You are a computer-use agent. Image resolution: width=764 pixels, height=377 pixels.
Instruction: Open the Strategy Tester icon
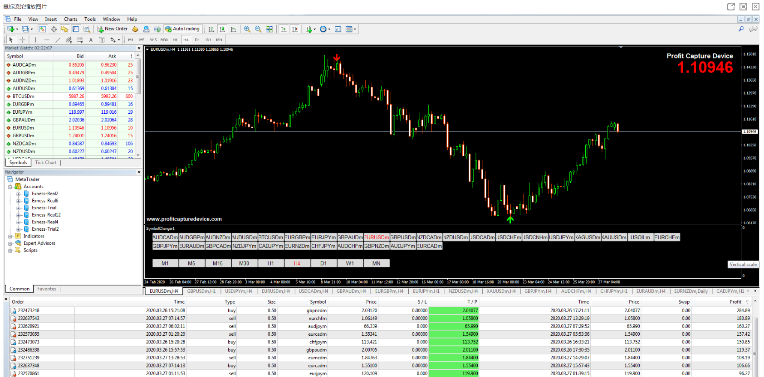coord(87,29)
